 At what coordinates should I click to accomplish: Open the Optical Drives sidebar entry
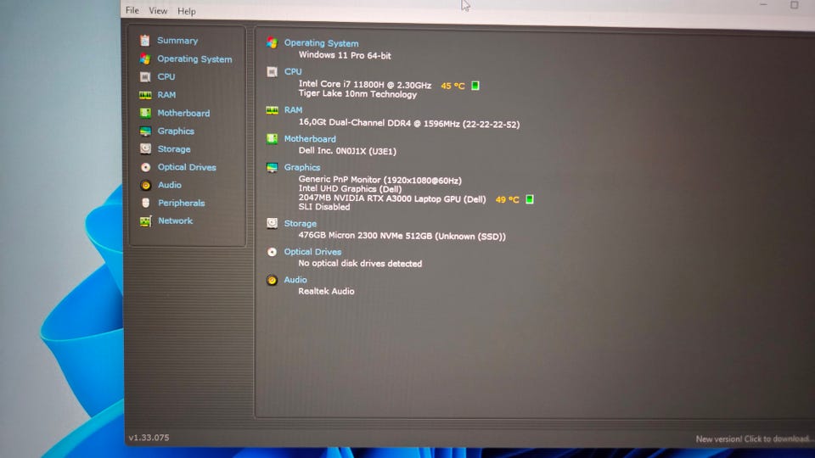[187, 167]
